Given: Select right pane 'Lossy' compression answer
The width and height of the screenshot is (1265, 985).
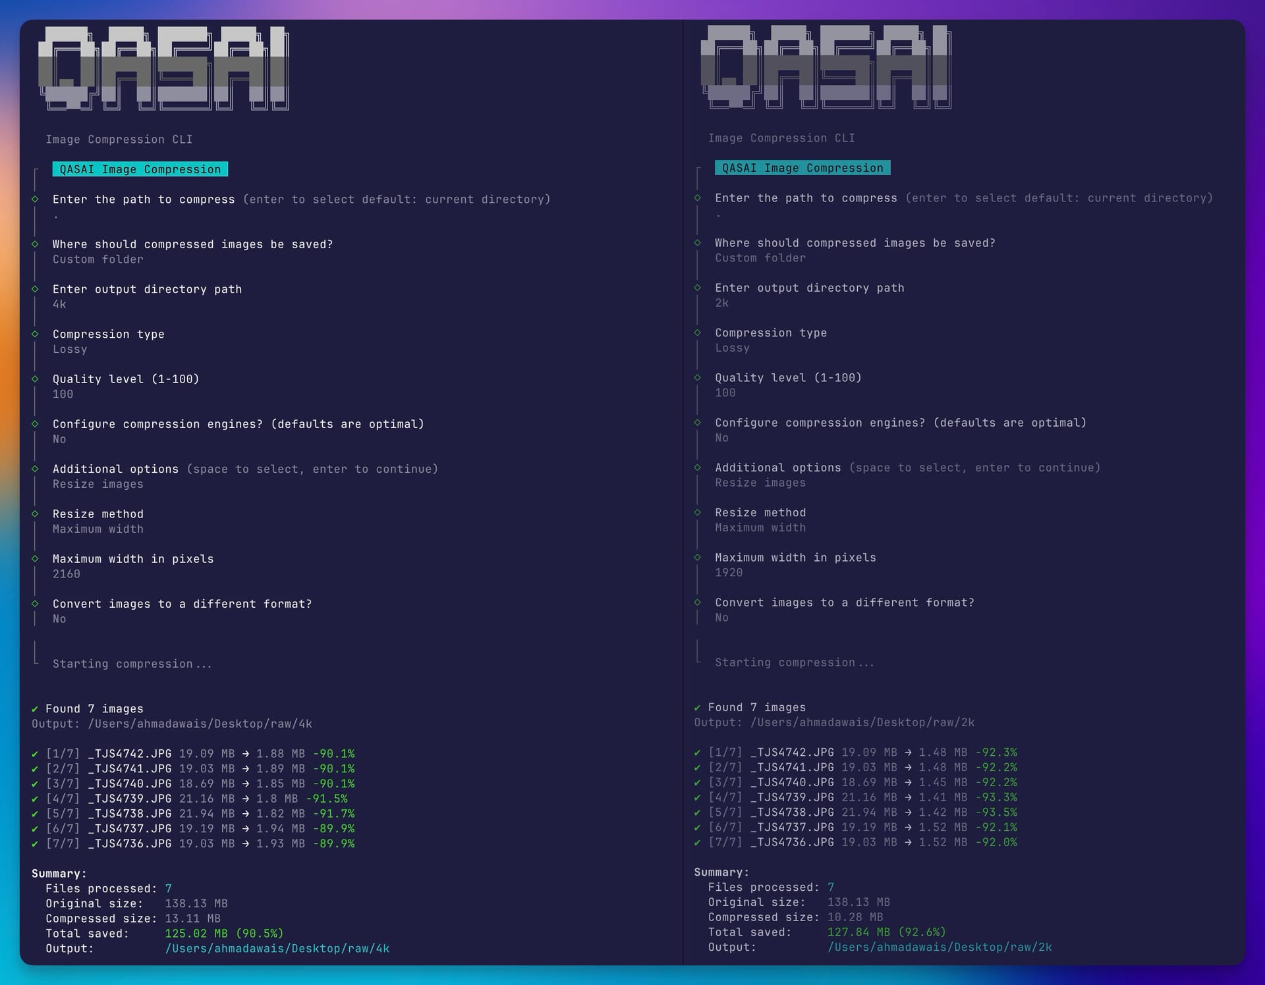Looking at the screenshot, I should [x=732, y=348].
